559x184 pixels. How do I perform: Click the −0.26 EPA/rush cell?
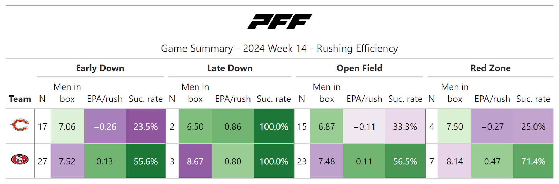click(105, 127)
